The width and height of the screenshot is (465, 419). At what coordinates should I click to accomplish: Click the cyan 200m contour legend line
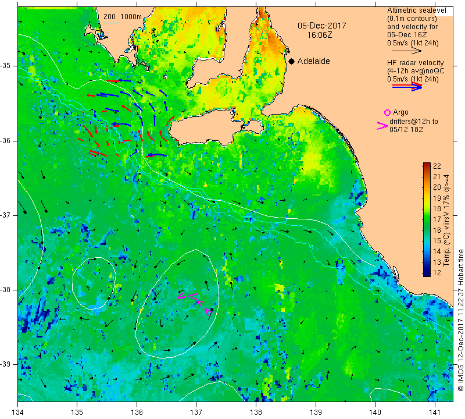[x=111, y=23]
